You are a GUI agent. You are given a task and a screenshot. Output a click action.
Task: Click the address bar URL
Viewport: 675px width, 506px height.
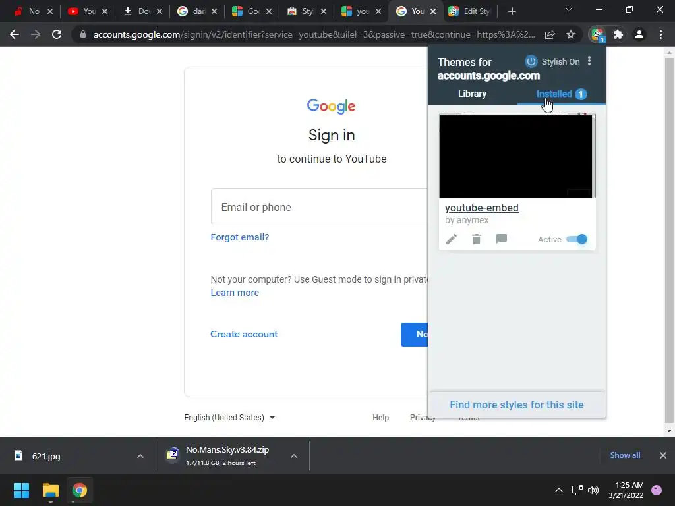click(x=314, y=34)
